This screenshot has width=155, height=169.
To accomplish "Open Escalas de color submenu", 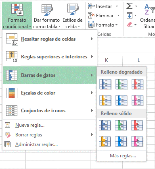I will [x=50, y=93].
